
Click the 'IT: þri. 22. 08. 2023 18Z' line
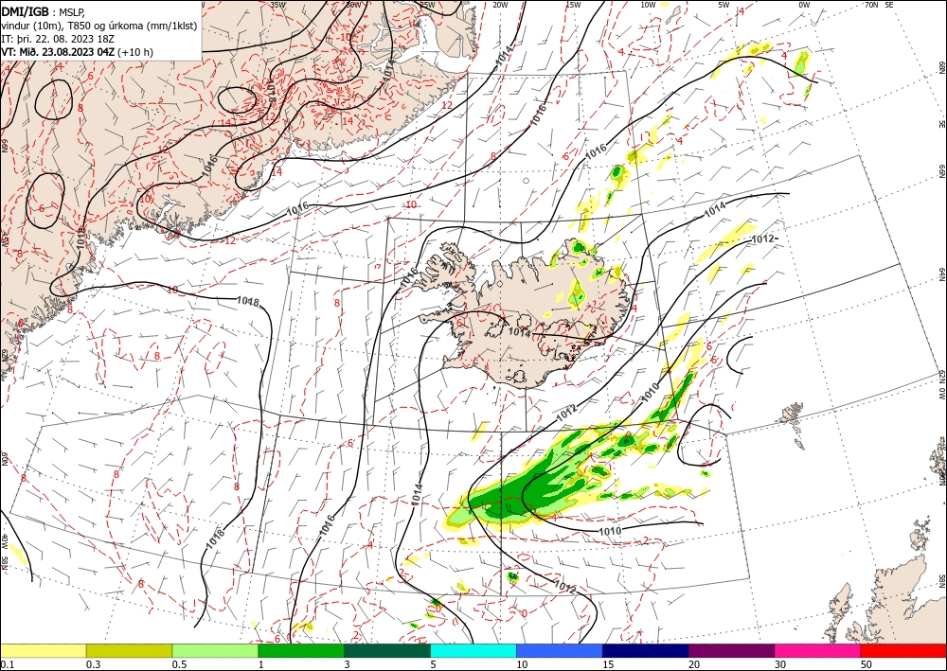coord(58,39)
